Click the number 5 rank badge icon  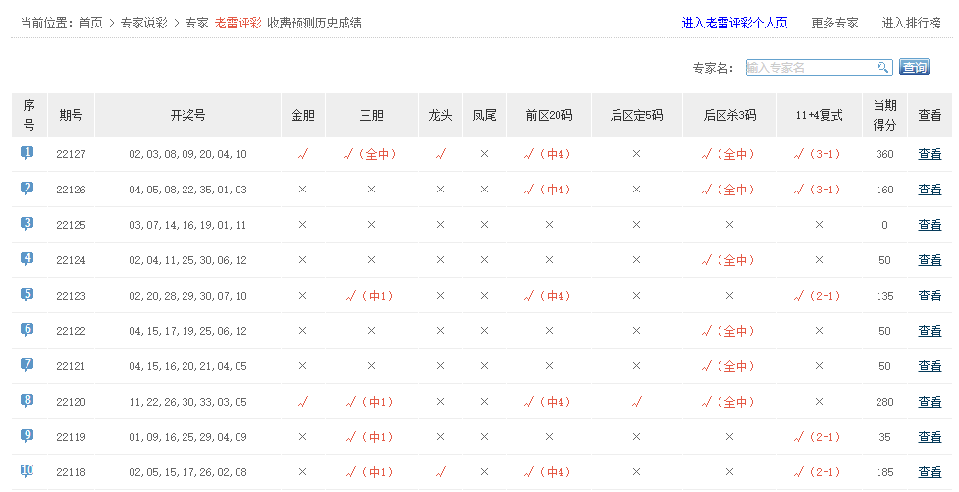pyautogui.click(x=27, y=295)
